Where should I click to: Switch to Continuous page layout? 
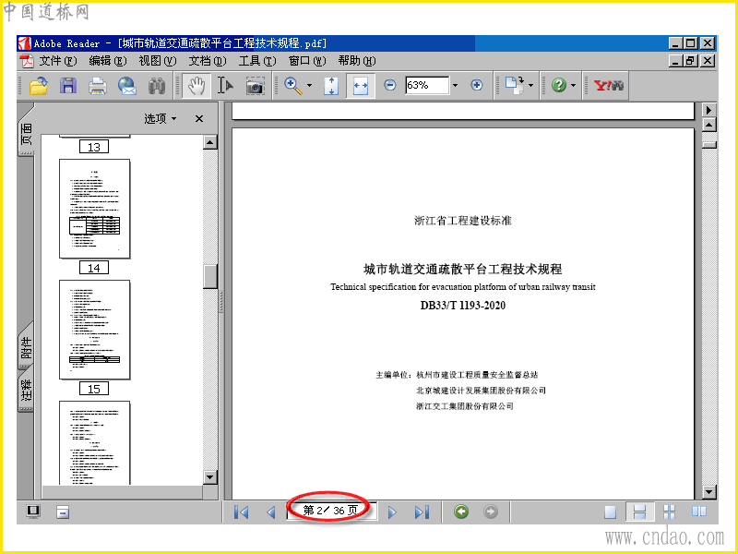[x=639, y=512]
